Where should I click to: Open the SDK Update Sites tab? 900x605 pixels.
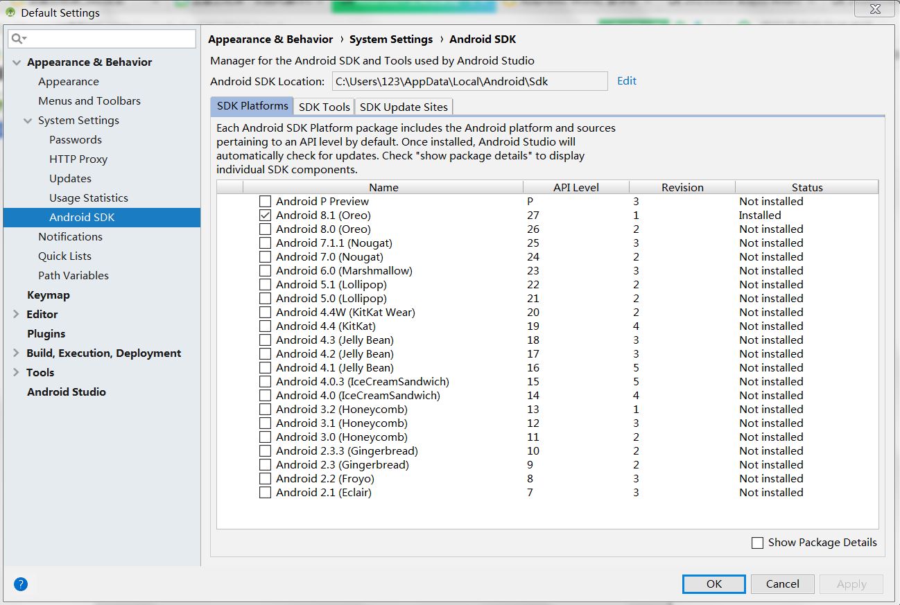404,107
